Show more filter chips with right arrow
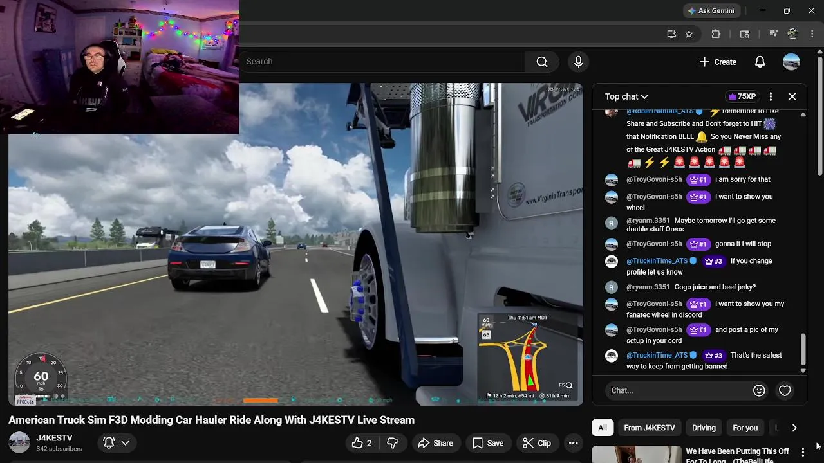The width and height of the screenshot is (824, 463). click(794, 428)
